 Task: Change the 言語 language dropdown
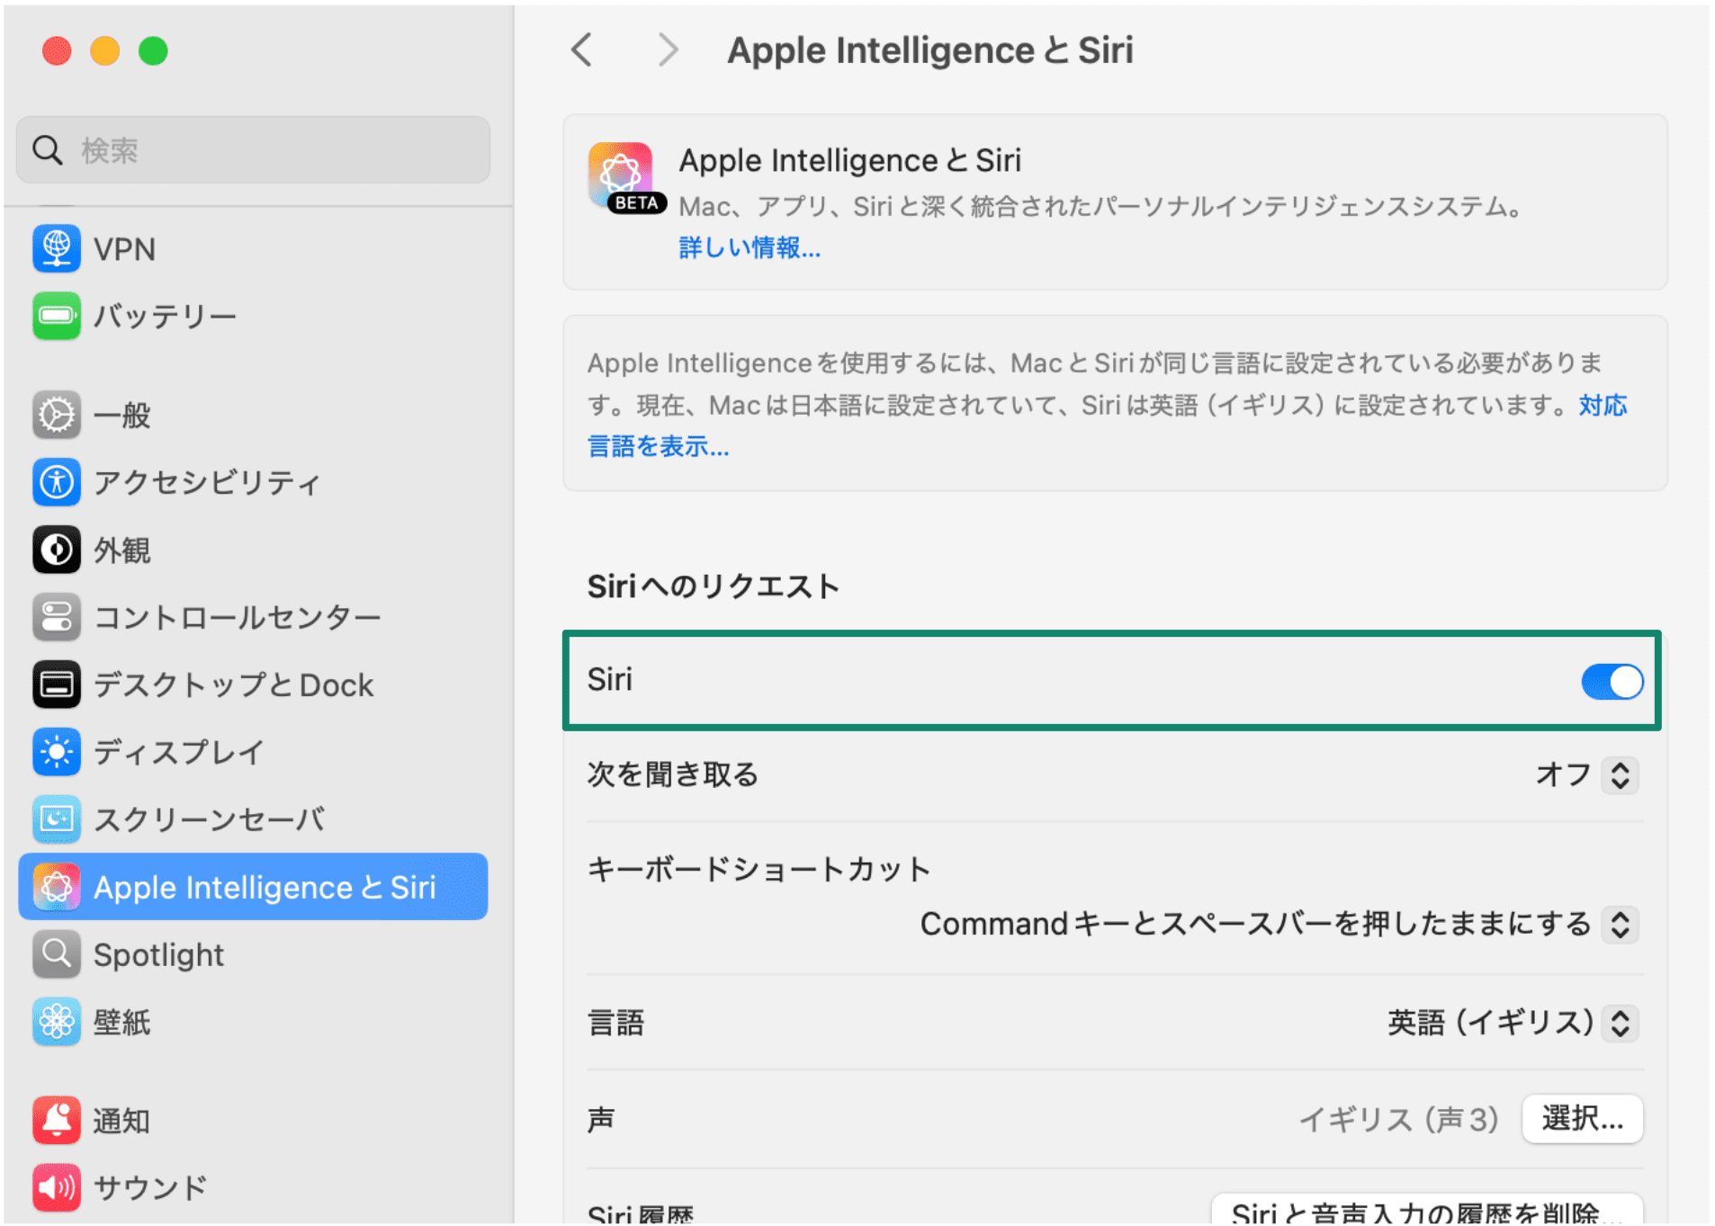1621,1023
